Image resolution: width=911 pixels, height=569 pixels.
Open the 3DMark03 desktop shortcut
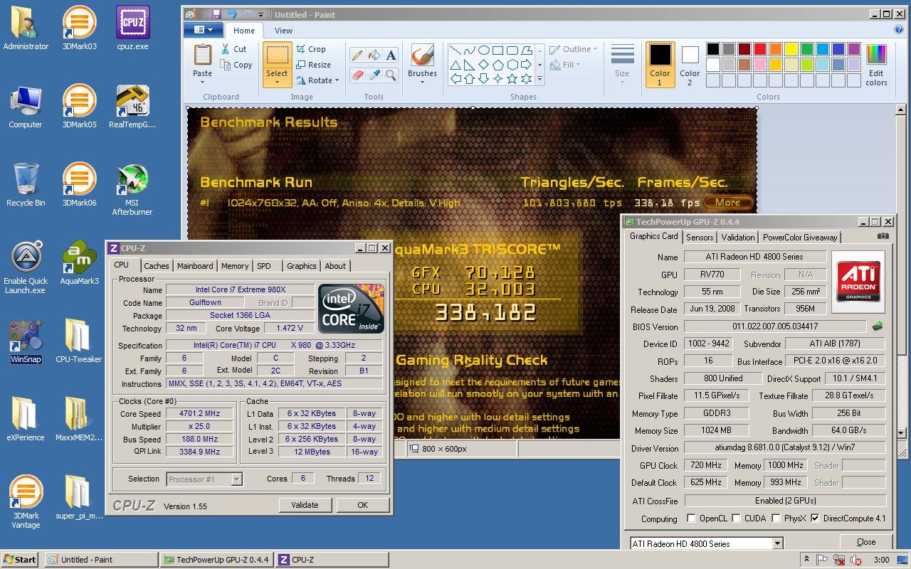80,28
